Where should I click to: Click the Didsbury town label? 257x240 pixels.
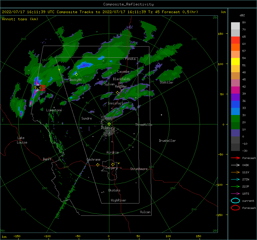point(108,128)
